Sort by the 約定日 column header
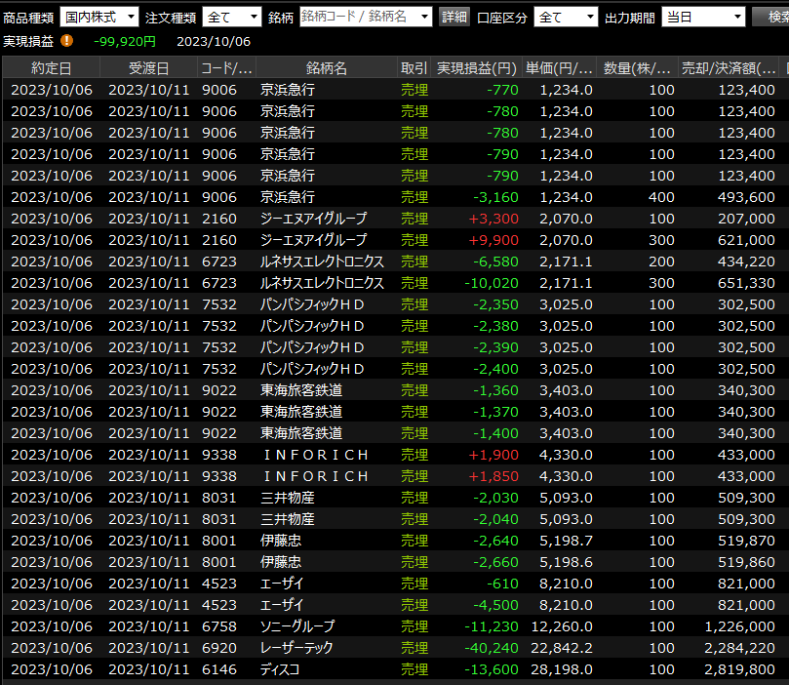Viewport: 789px width, 685px height. 51,67
